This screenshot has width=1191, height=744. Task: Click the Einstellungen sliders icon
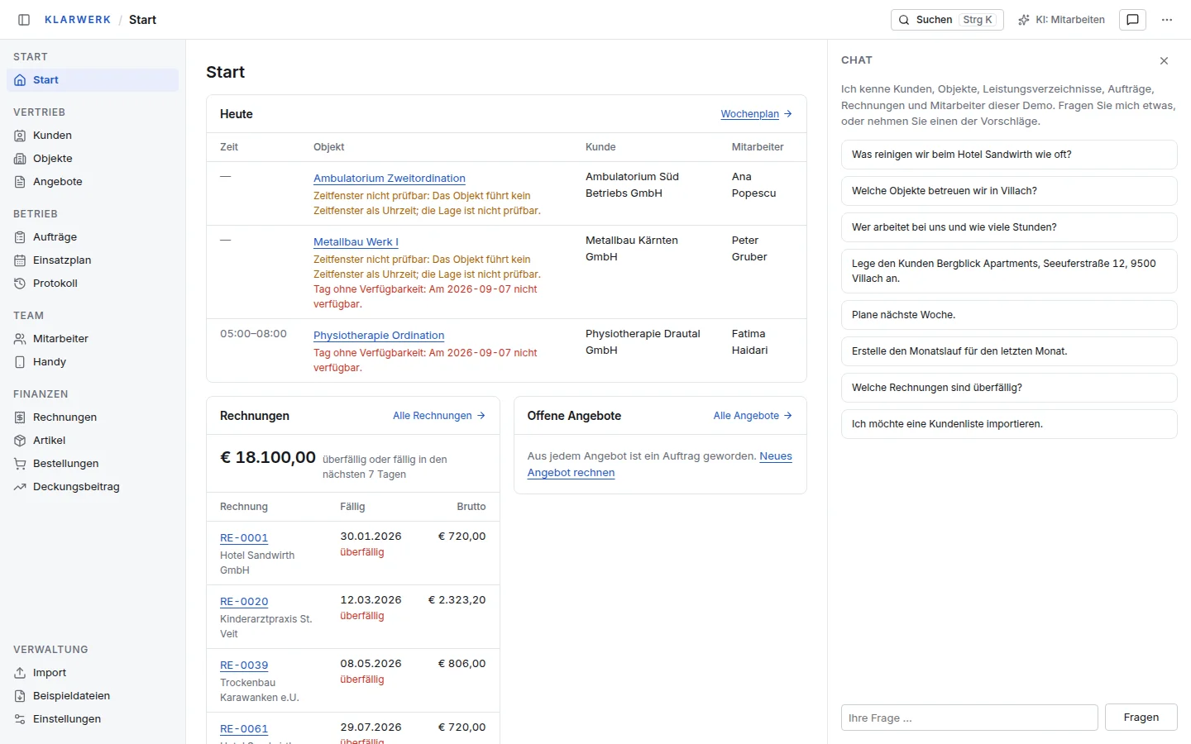click(x=20, y=719)
